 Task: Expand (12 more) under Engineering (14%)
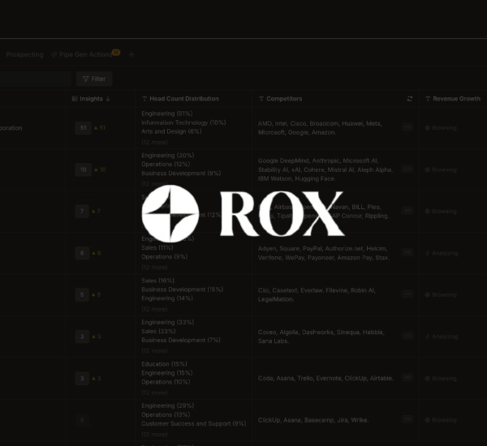pos(154,310)
